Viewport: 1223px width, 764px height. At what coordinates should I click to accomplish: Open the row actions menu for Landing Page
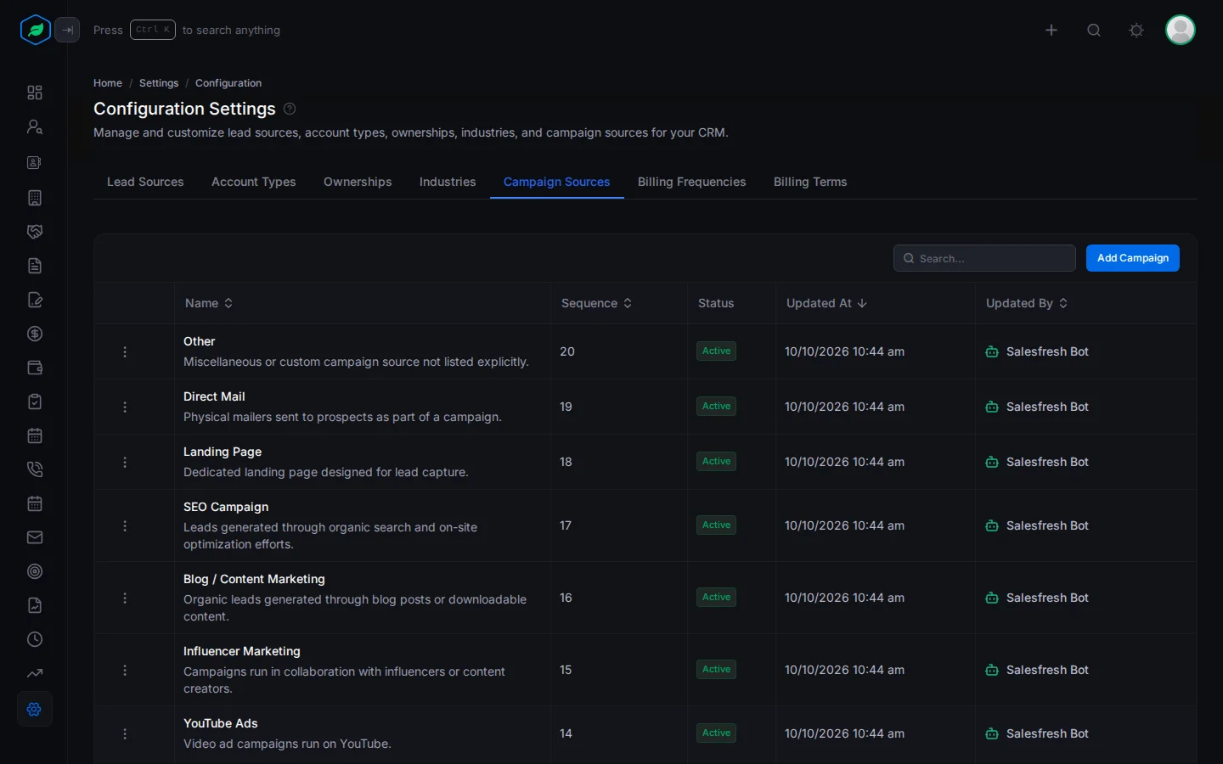tap(125, 462)
